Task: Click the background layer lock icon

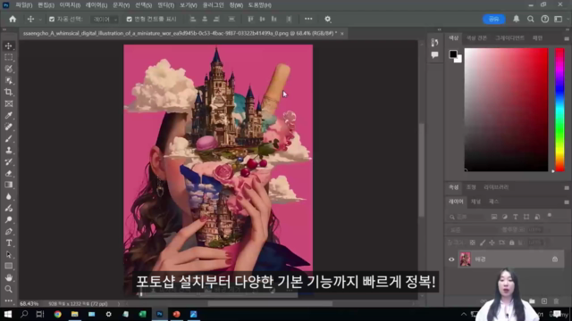Action: pyautogui.click(x=555, y=259)
